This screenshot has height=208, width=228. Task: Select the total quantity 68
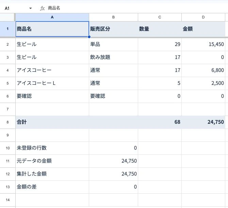[160, 122]
